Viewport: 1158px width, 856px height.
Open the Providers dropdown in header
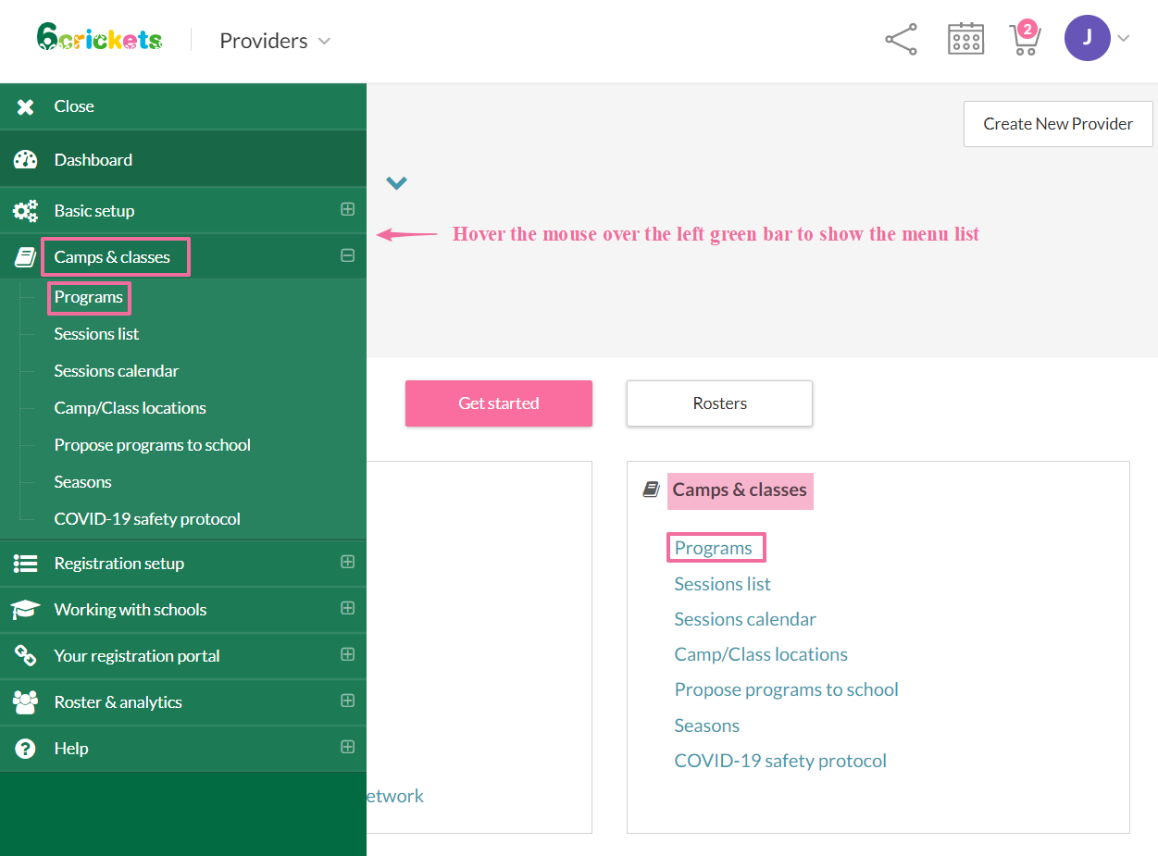(275, 41)
